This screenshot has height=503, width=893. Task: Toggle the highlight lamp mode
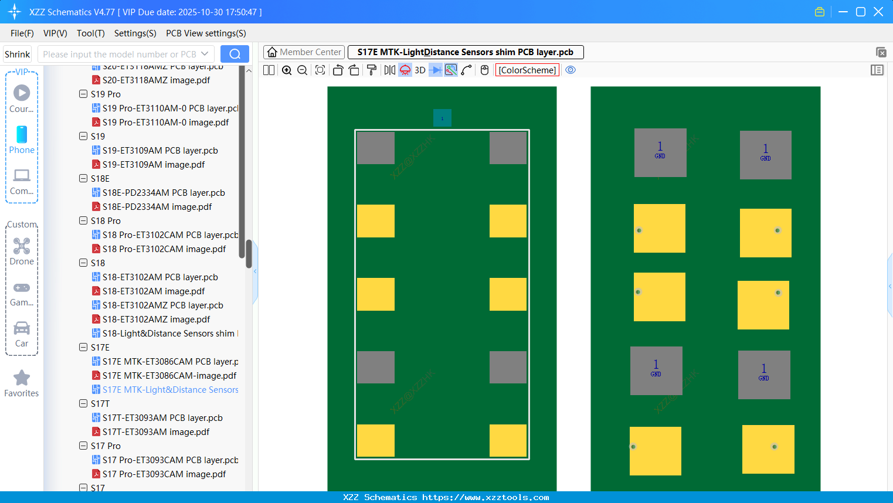(x=405, y=70)
